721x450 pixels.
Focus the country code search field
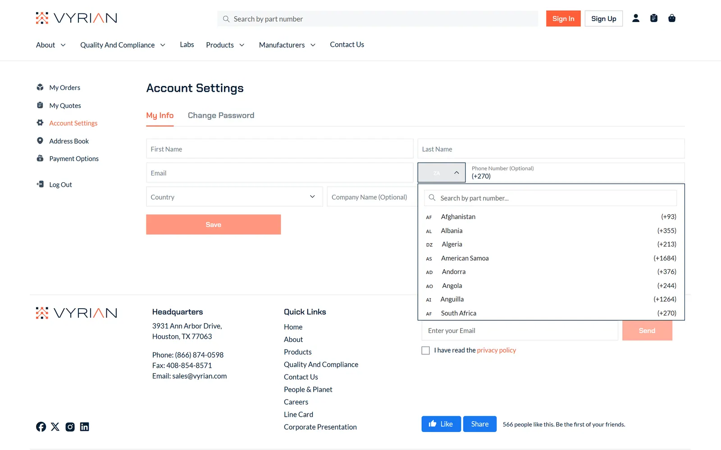[x=550, y=198]
